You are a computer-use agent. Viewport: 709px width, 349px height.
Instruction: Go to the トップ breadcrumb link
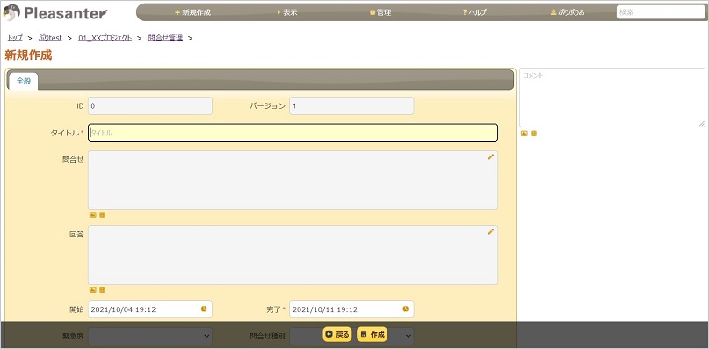[15, 38]
